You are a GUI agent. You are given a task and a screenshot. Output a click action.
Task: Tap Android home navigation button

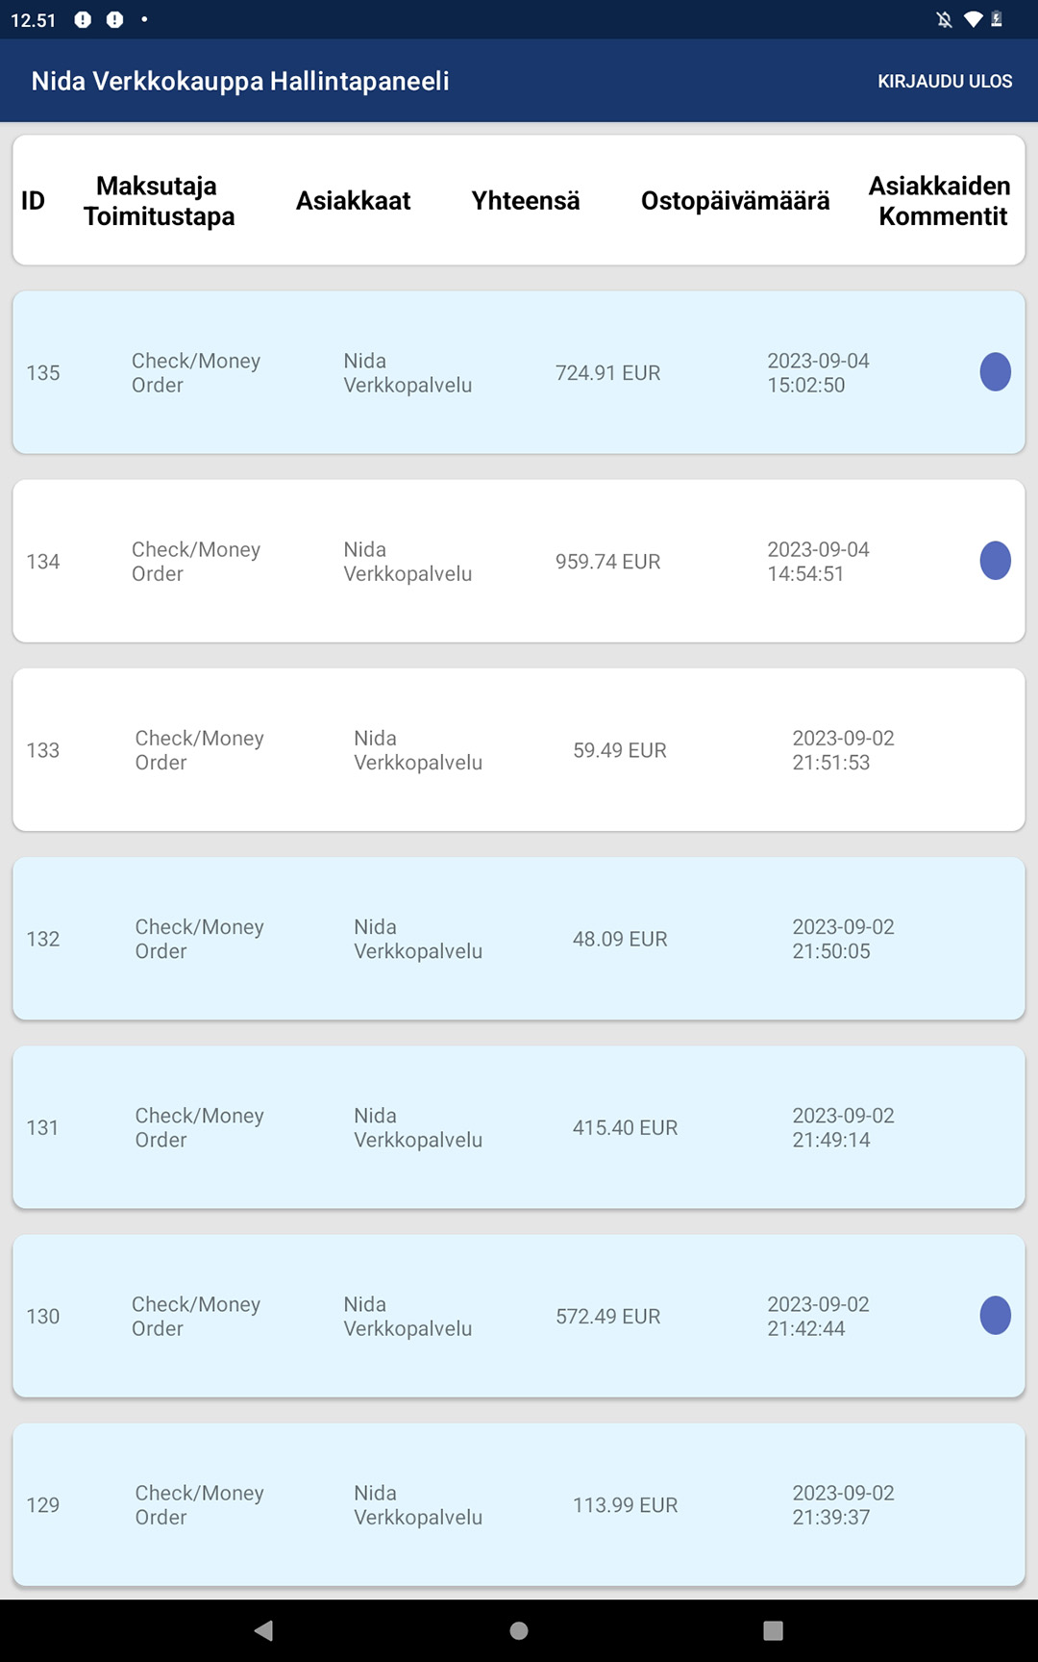519,1630
